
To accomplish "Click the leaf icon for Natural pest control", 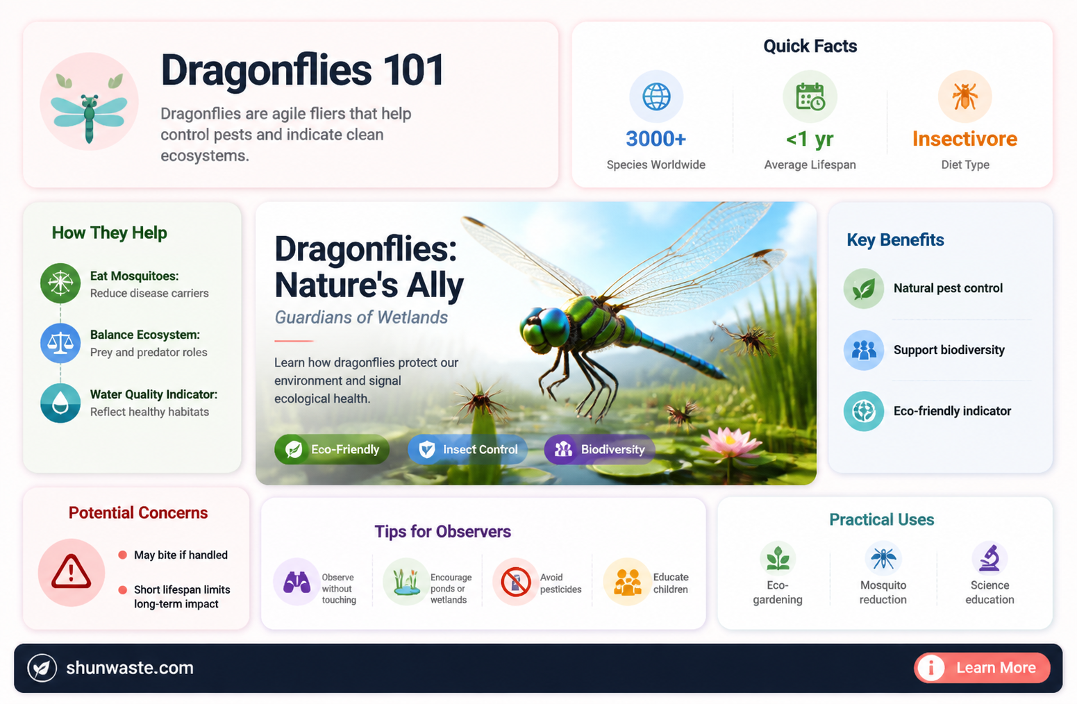I will click(863, 288).
